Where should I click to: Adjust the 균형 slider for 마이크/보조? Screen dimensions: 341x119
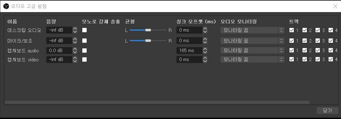tap(148, 41)
